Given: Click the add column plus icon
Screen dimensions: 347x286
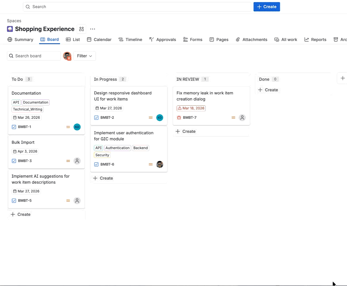Looking at the screenshot, I should [343, 78].
